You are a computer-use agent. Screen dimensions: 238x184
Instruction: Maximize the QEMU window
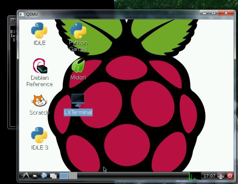[214, 13]
